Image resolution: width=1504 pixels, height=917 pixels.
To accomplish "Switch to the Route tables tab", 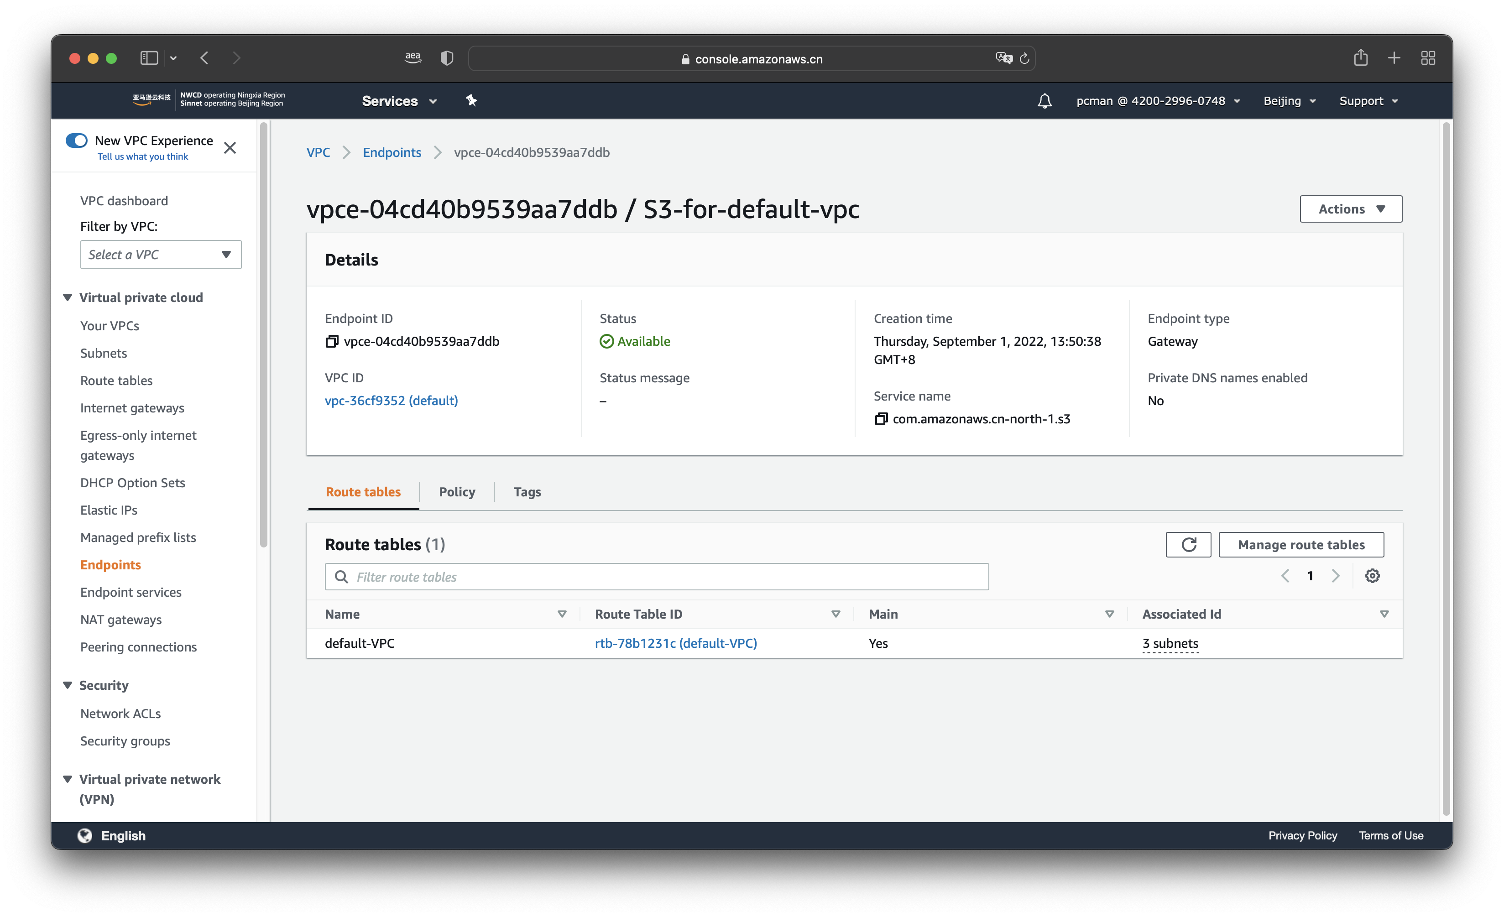I will 363,492.
